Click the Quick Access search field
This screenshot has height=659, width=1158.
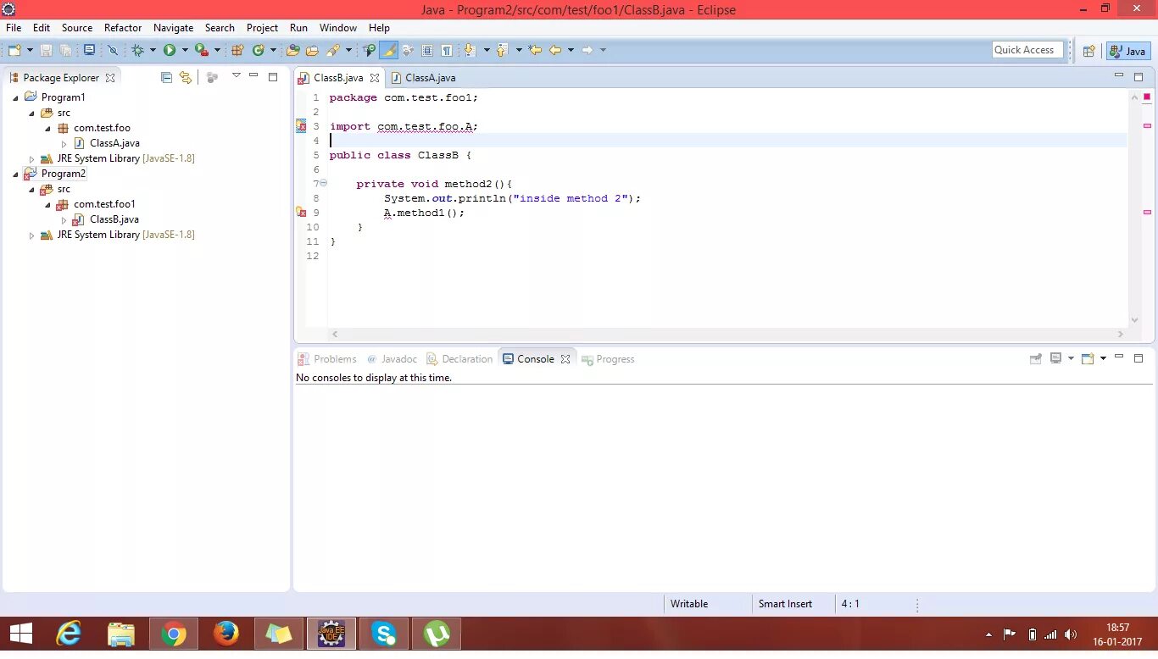[x=1027, y=50]
